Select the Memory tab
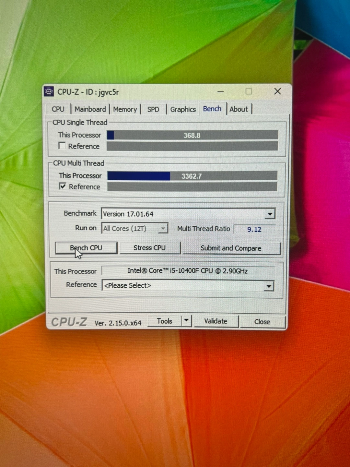Viewport: 350px width, 467px height. pyautogui.click(x=125, y=110)
